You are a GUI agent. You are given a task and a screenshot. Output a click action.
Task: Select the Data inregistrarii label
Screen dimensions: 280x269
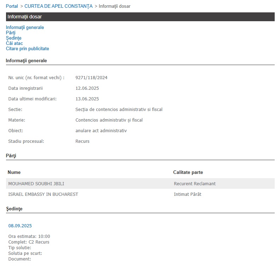tap(25, 88)
